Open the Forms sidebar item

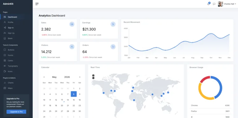pos(16,55)
